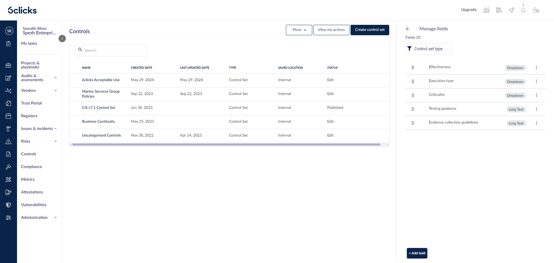Click drag handle for Criticality field
The image size is (554, 263).
point(413,95)
